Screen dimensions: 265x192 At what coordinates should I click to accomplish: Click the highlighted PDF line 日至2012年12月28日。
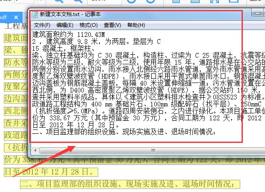tap(51, 172)
